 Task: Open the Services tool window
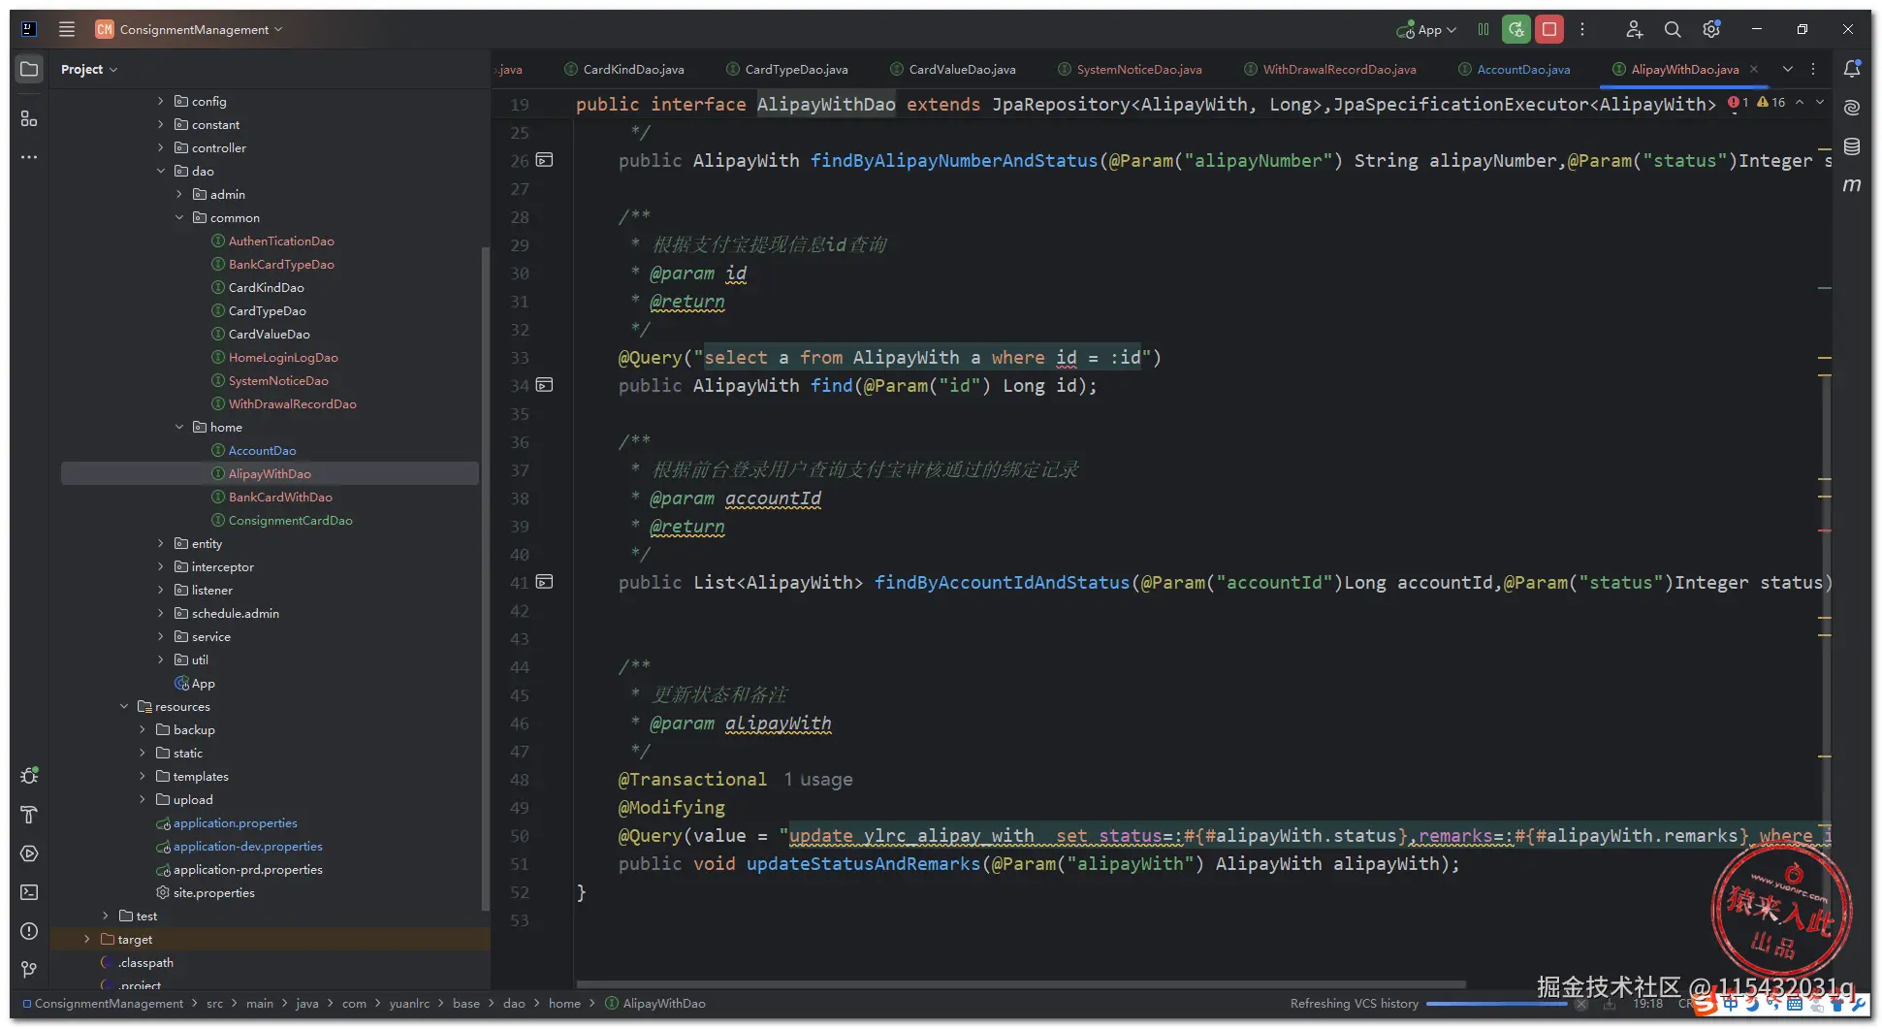point(29,853)
